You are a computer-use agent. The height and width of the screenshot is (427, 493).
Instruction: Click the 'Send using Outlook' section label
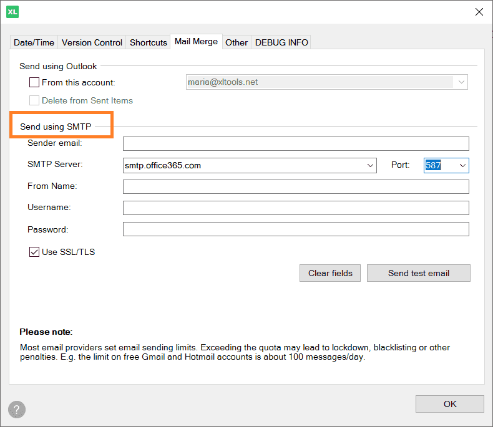coord(58,66)
